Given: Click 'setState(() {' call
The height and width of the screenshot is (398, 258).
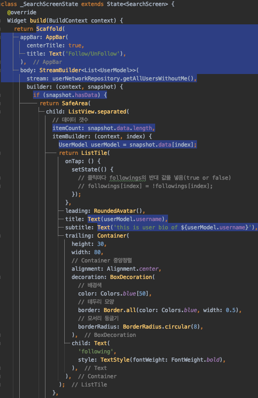Looking at the screenshot, I should click(93, 169).
